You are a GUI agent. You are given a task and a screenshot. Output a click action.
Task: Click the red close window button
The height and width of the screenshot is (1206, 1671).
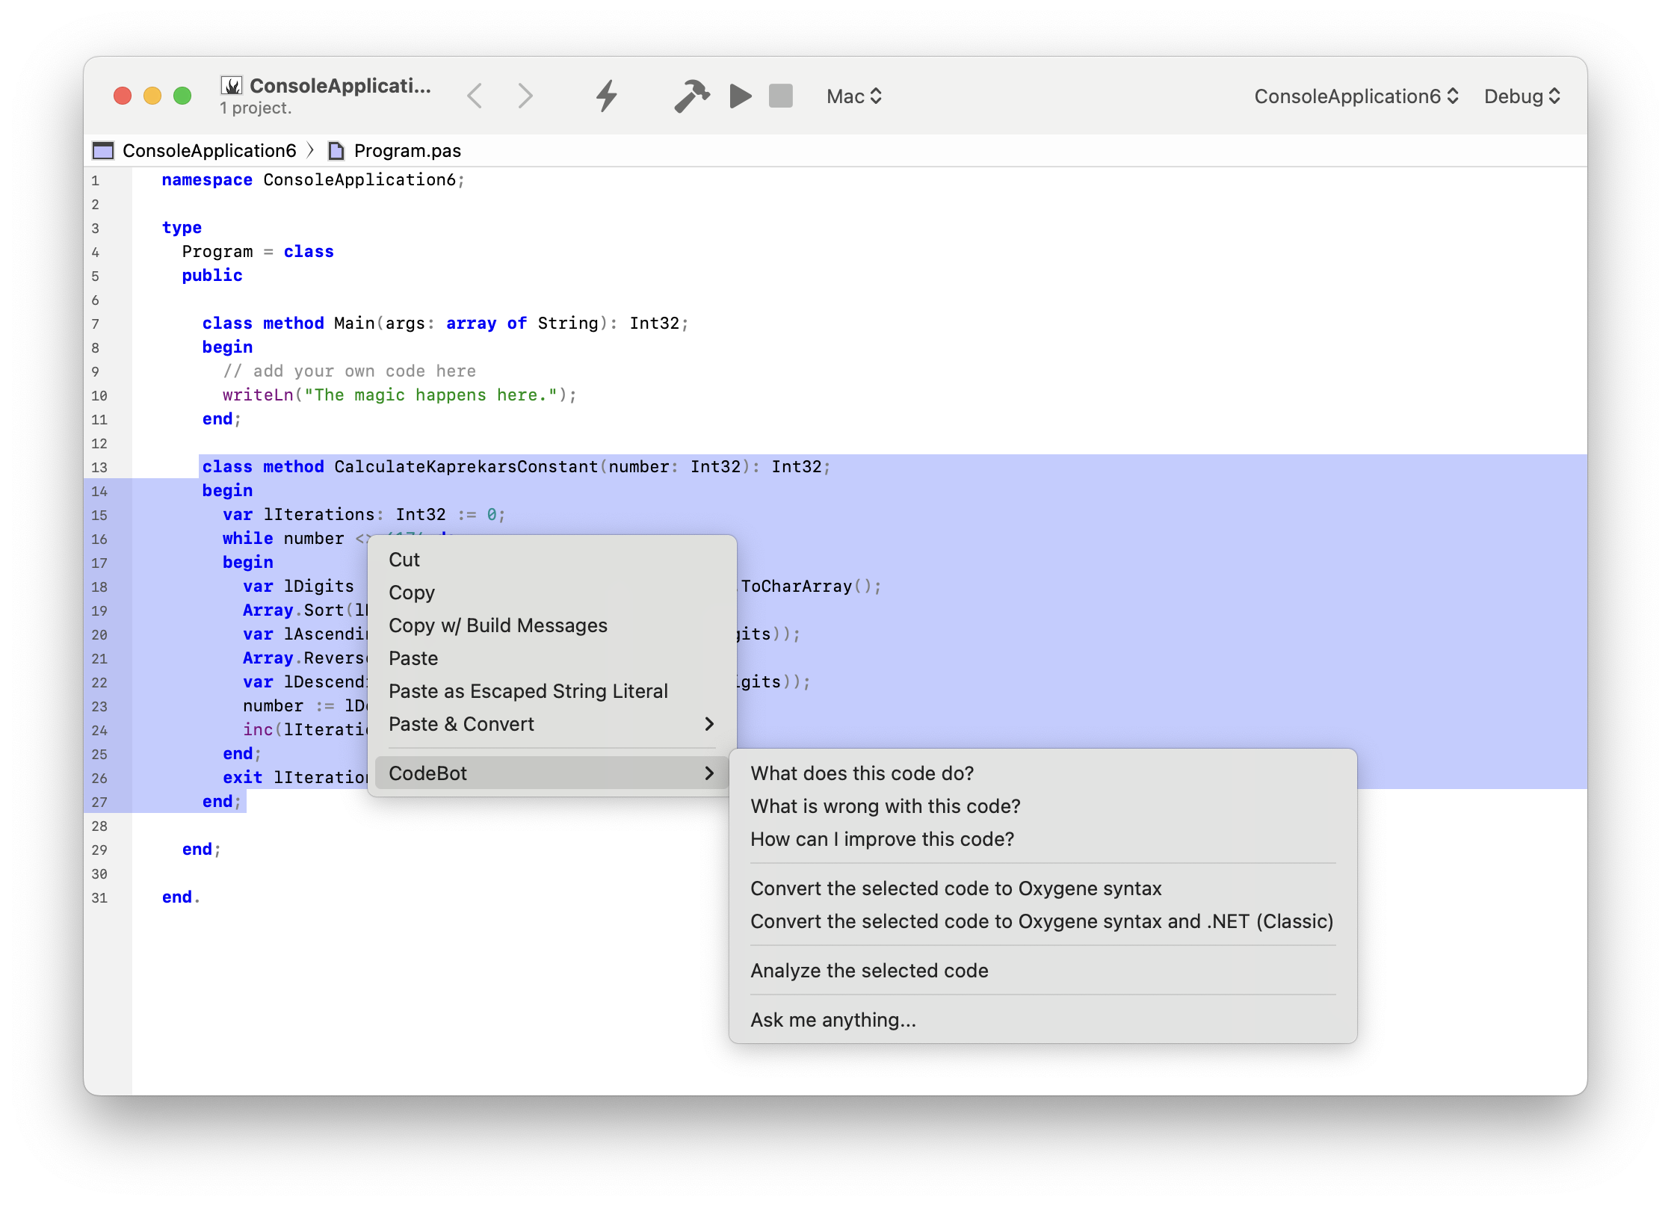[123, 96]
